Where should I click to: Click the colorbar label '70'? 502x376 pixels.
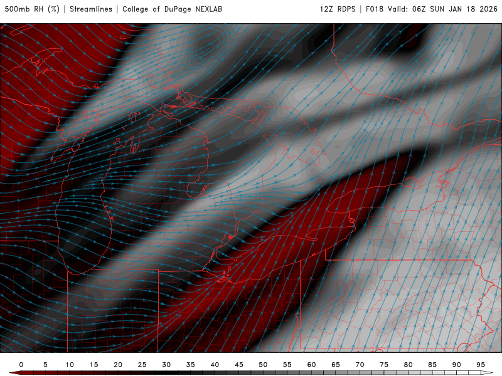(x=360, y=365)
